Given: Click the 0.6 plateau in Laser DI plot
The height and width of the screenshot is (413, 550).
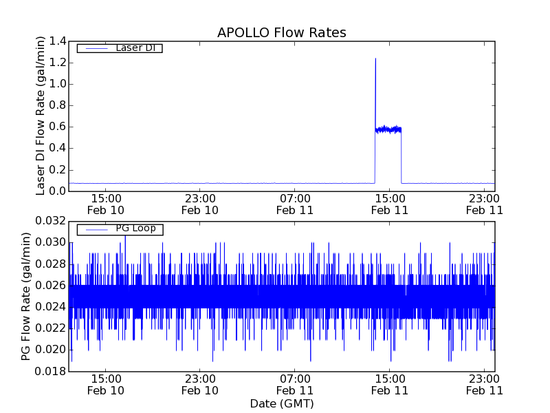Looking at the screenshot, I should [388, 129].
